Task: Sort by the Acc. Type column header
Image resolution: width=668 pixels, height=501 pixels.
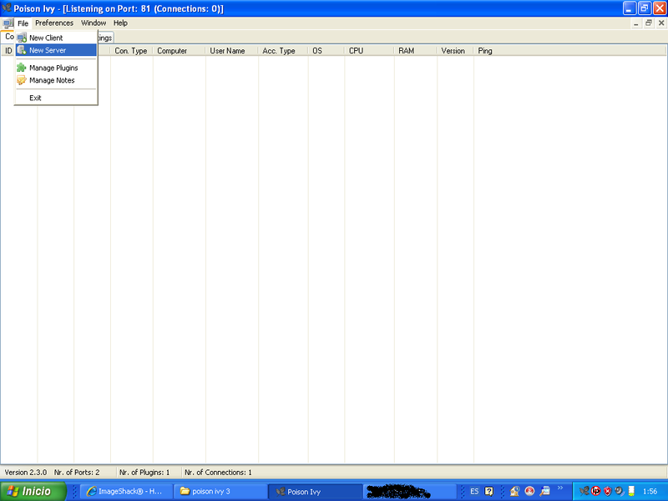Action: coord(283,51)
